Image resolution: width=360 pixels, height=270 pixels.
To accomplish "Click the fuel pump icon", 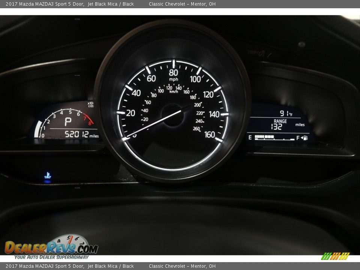I will [x=305, y=138].
